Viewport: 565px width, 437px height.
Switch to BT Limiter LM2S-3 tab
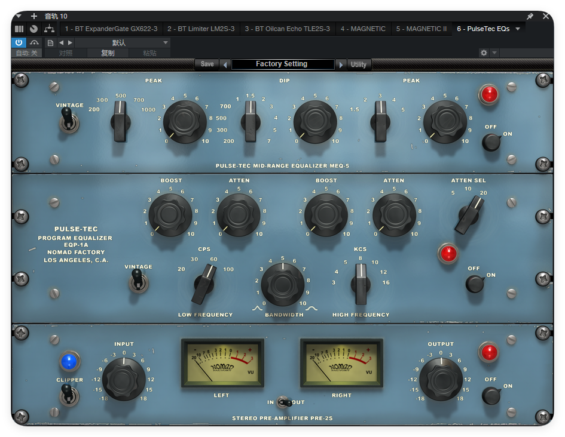click(201, 29)
